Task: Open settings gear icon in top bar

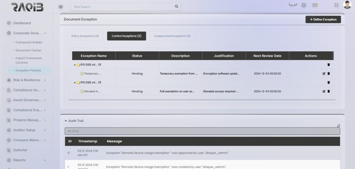Action: pyautogui.click(x=304, y=5)
